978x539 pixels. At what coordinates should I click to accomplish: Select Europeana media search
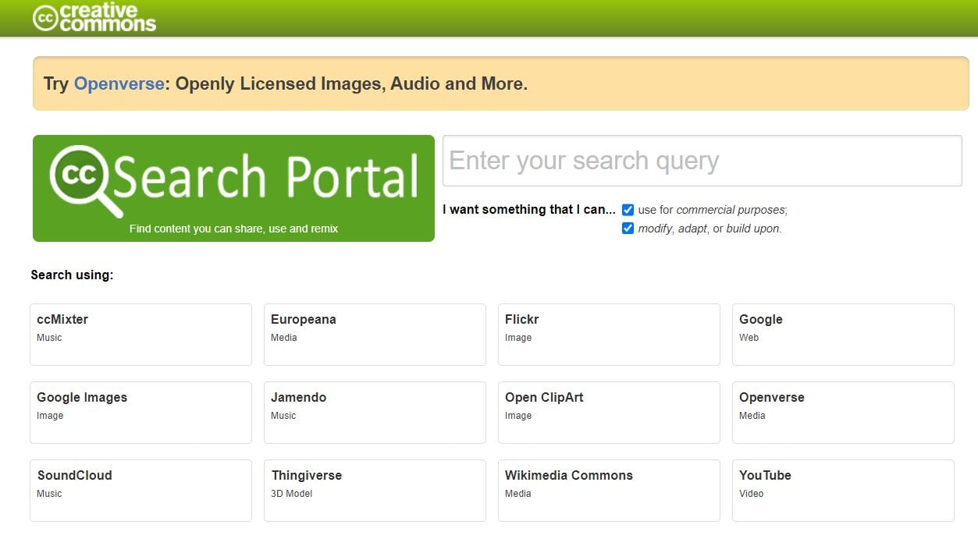[x=375, y=335]
